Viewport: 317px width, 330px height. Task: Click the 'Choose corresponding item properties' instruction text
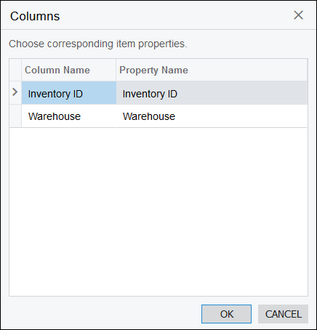tap(98, 44)
